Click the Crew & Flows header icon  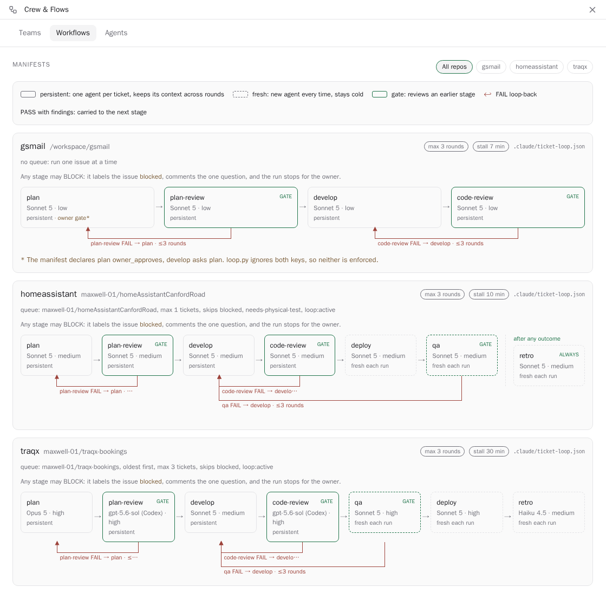[13, 10]
